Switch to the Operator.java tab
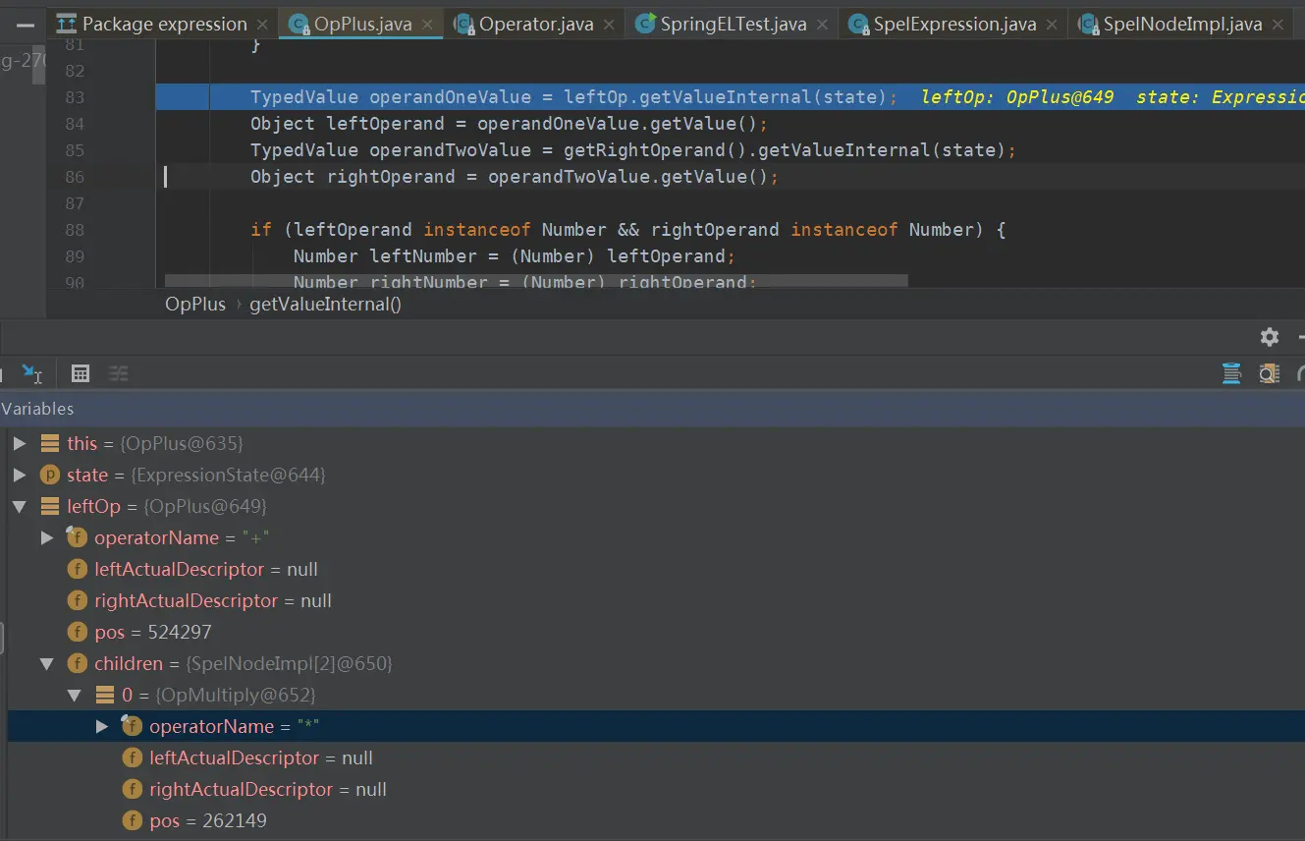This screenshot has width=1305, height=841. (536, 24)
